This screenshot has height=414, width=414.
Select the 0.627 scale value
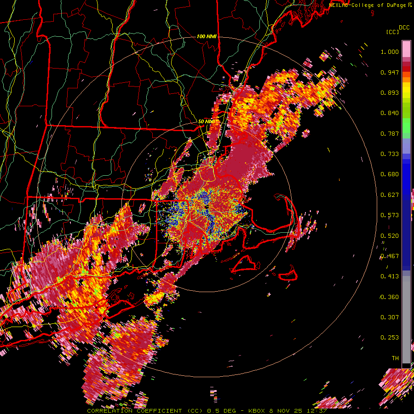click(x=390, y=195)
